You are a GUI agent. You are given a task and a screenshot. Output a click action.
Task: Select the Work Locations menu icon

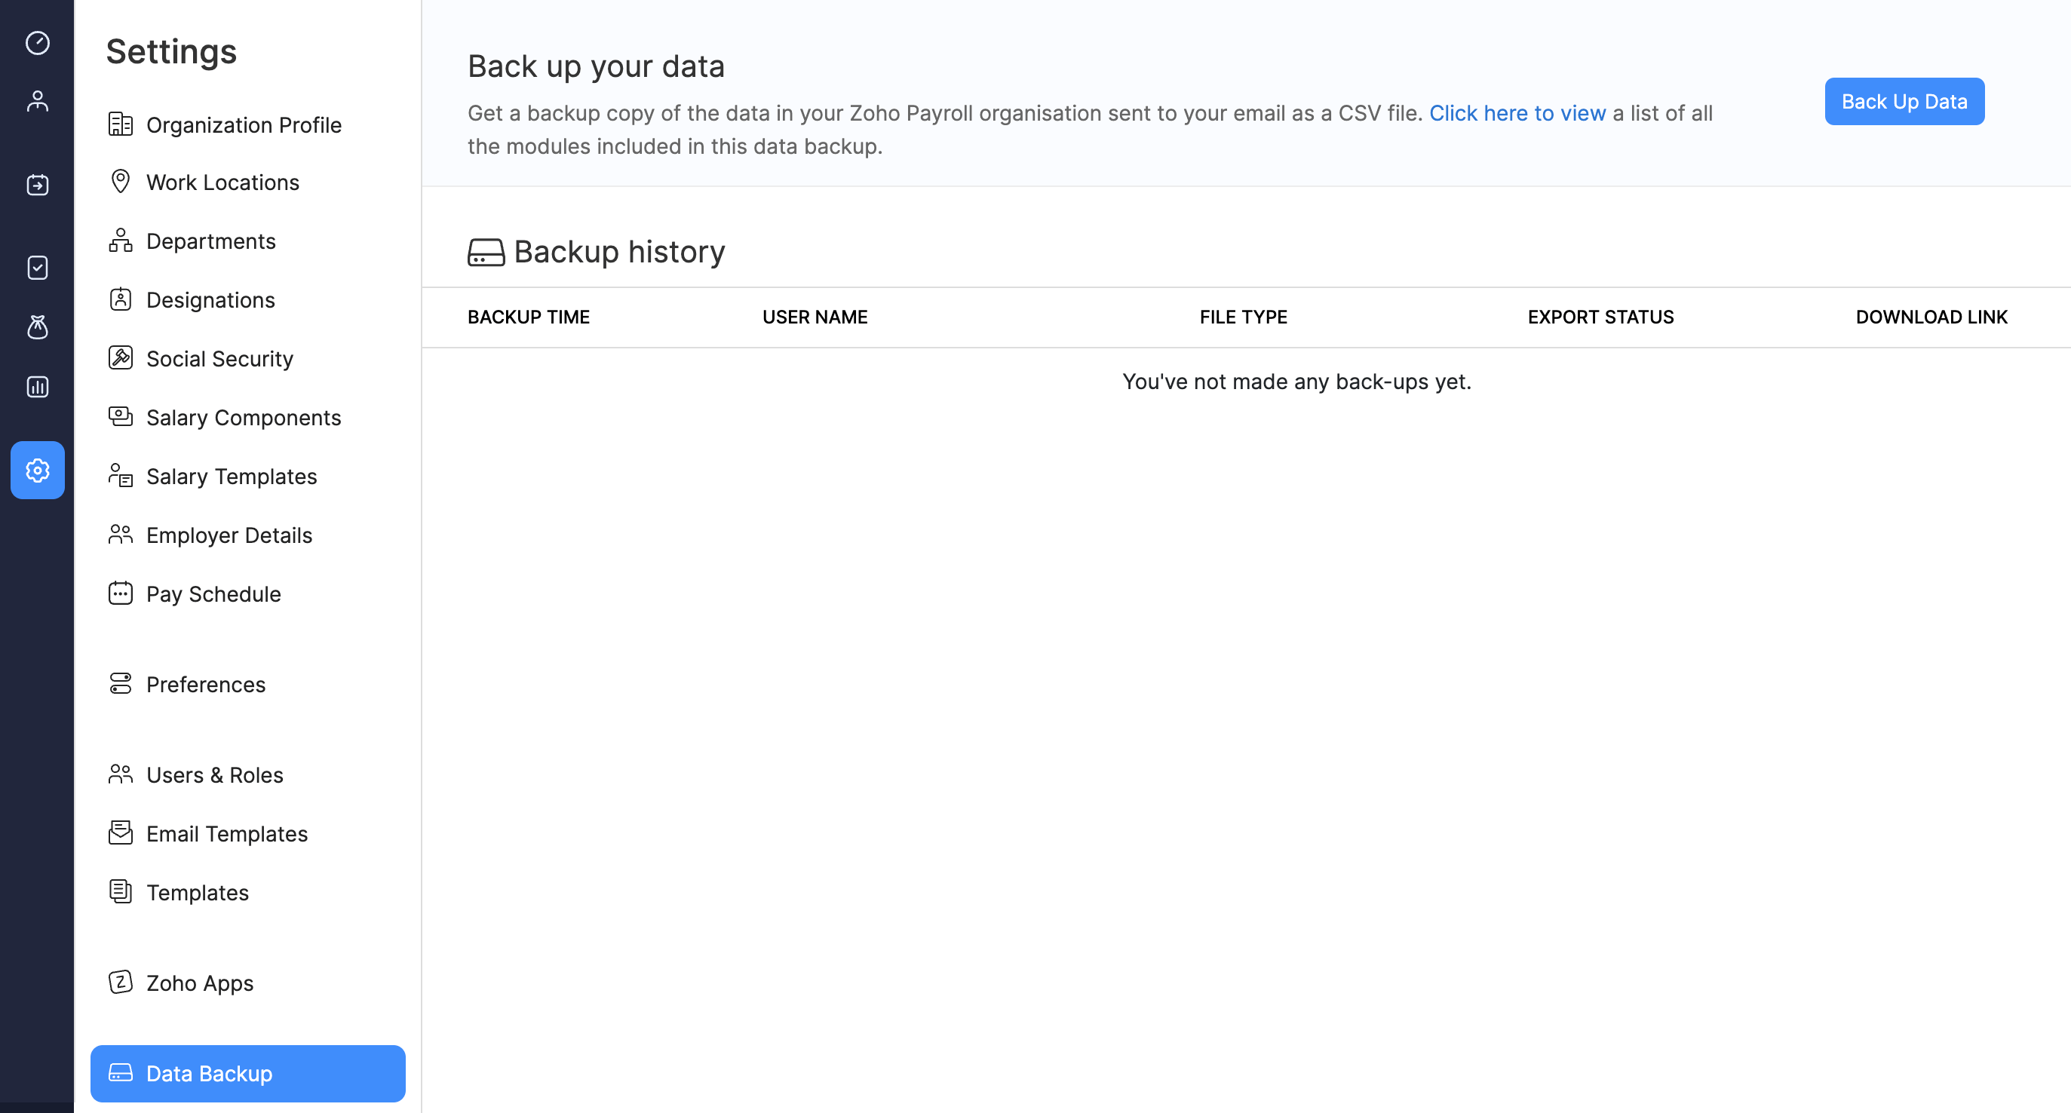(122, 181)
